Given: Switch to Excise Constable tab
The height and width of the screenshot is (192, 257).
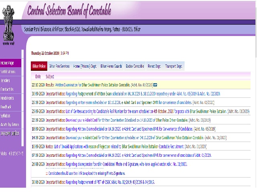Looking at the screenshot, I should coord(135,66).
